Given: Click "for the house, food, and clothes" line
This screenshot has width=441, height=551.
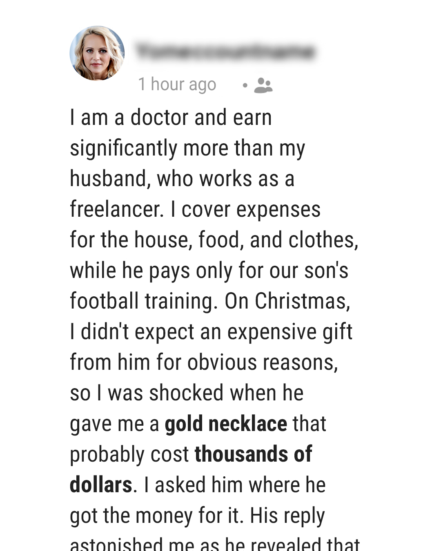Looking at the screenshot, I should click(214, 240).
